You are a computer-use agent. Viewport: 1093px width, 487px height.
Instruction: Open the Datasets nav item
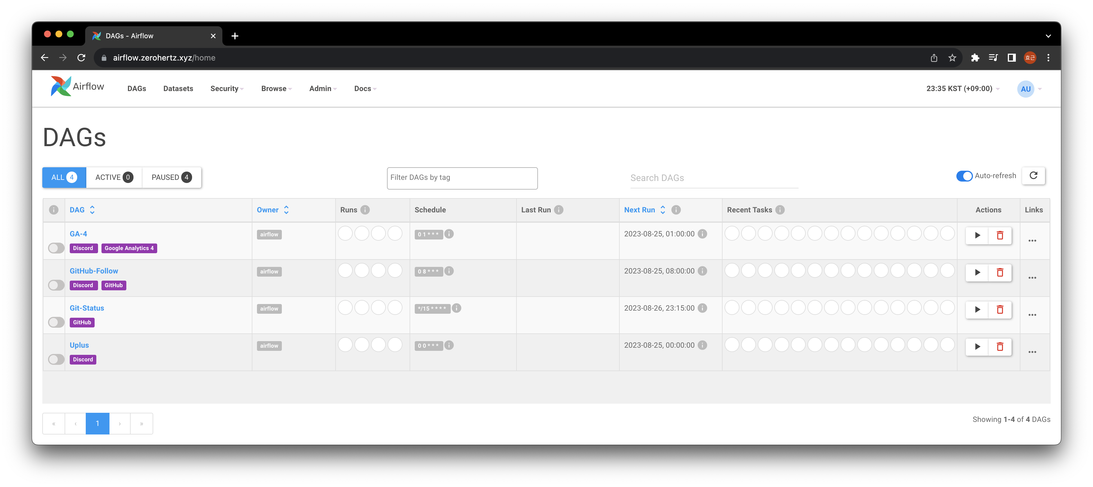(178, 88)
